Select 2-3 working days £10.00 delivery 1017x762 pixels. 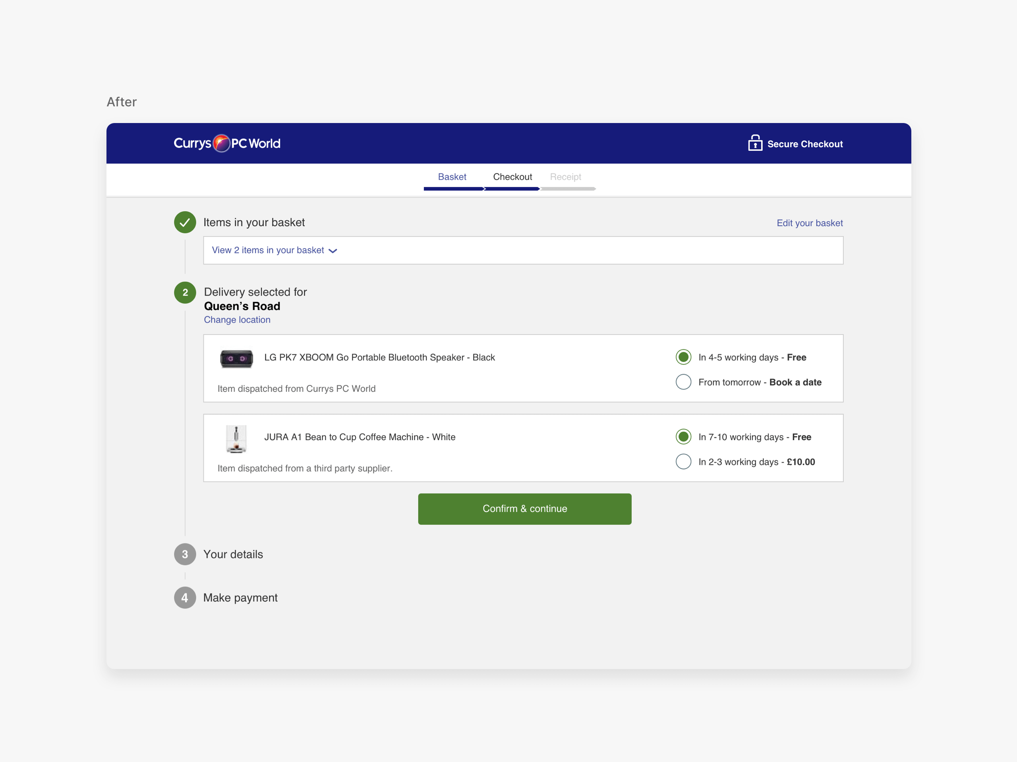coord(683,462)
